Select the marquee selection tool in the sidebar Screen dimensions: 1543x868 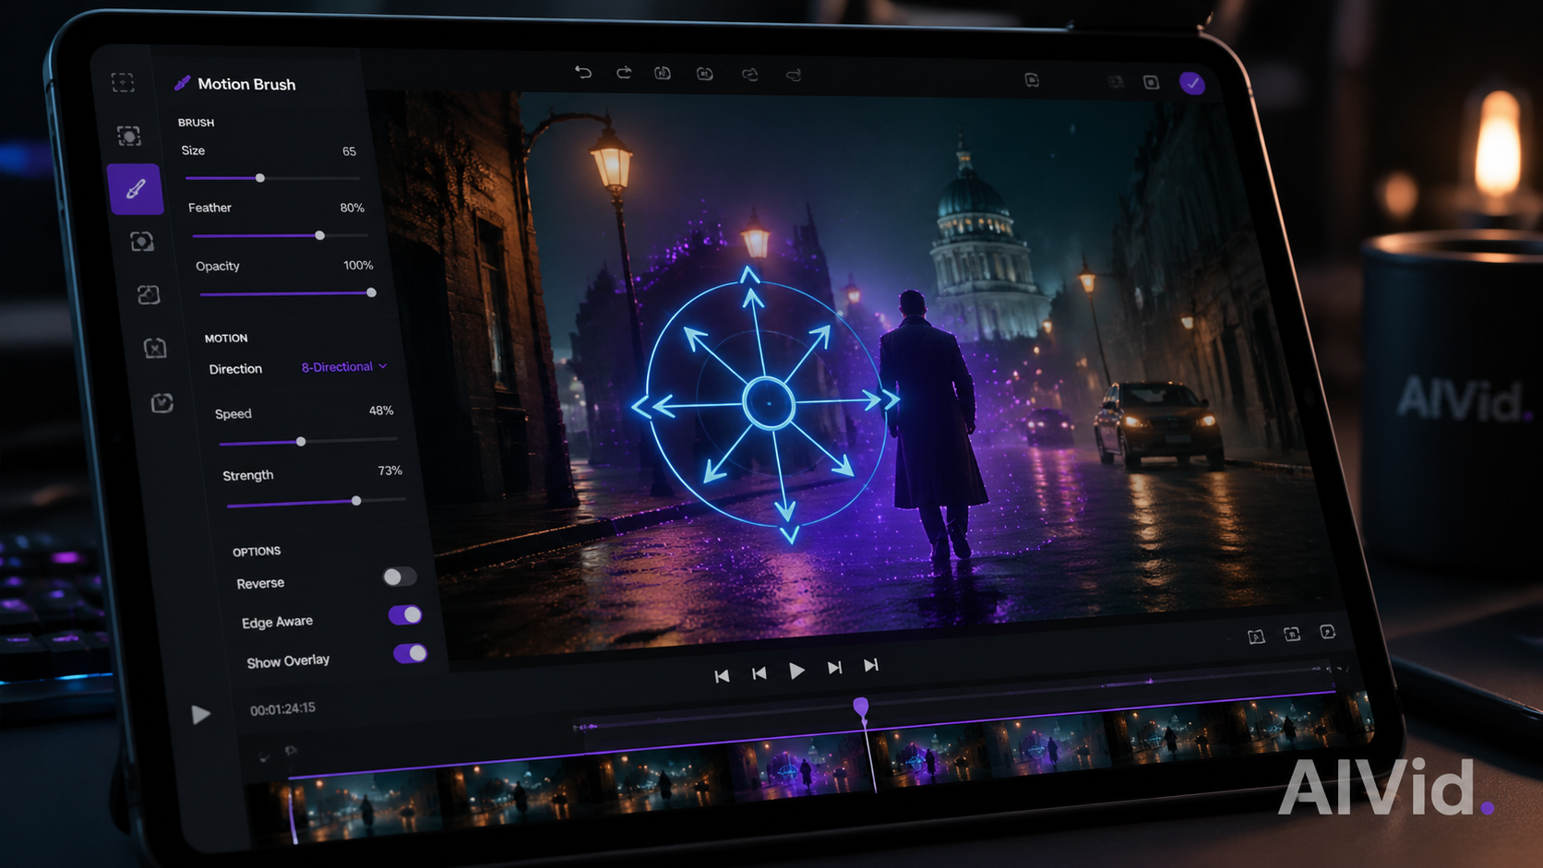[123, 83]
